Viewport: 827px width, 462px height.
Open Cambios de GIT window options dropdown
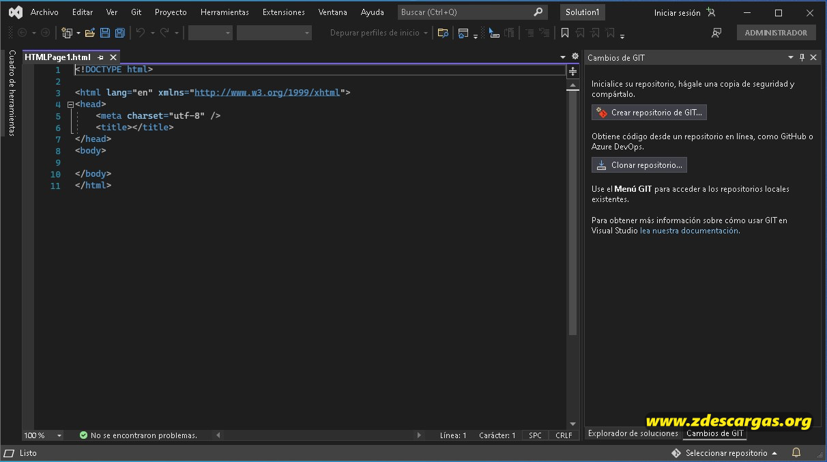[x=791, y=58]
